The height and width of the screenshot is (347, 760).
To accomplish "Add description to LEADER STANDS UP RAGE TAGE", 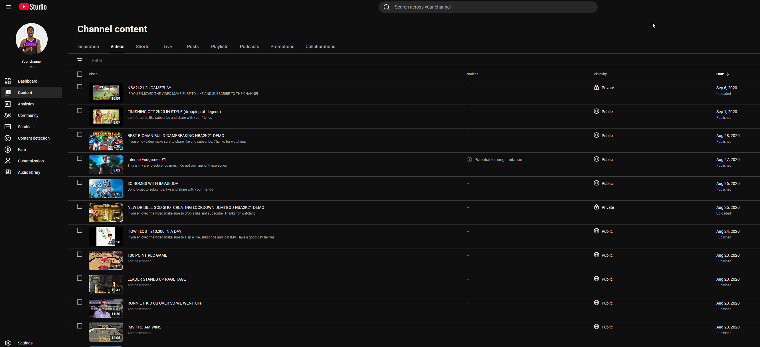I will tap(139, 285).
